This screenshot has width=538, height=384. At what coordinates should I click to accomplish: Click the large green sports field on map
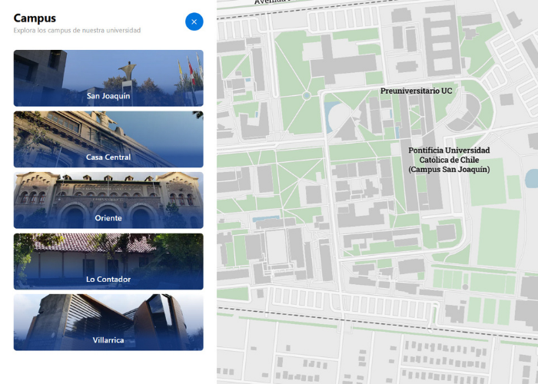(x=494, y=235)
